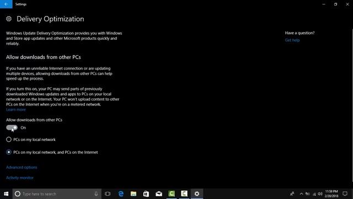The width and height of the screenshot is (353, 199).
Task: Launch Microsoft Edge from taskbar
Action: [x=121, y=194]
